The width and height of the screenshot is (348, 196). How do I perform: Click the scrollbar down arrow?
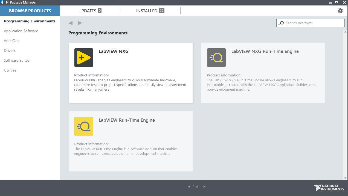[x=345, y=178]
